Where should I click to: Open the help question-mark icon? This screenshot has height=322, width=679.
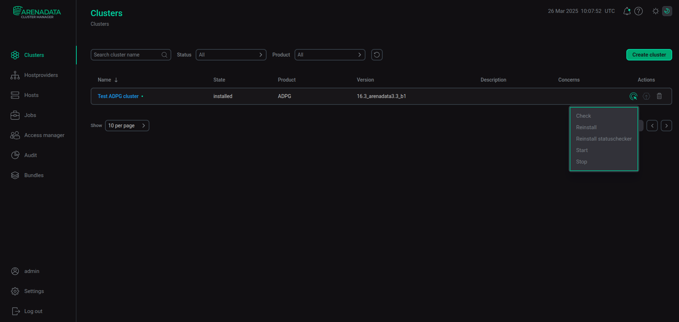(639, 11)
